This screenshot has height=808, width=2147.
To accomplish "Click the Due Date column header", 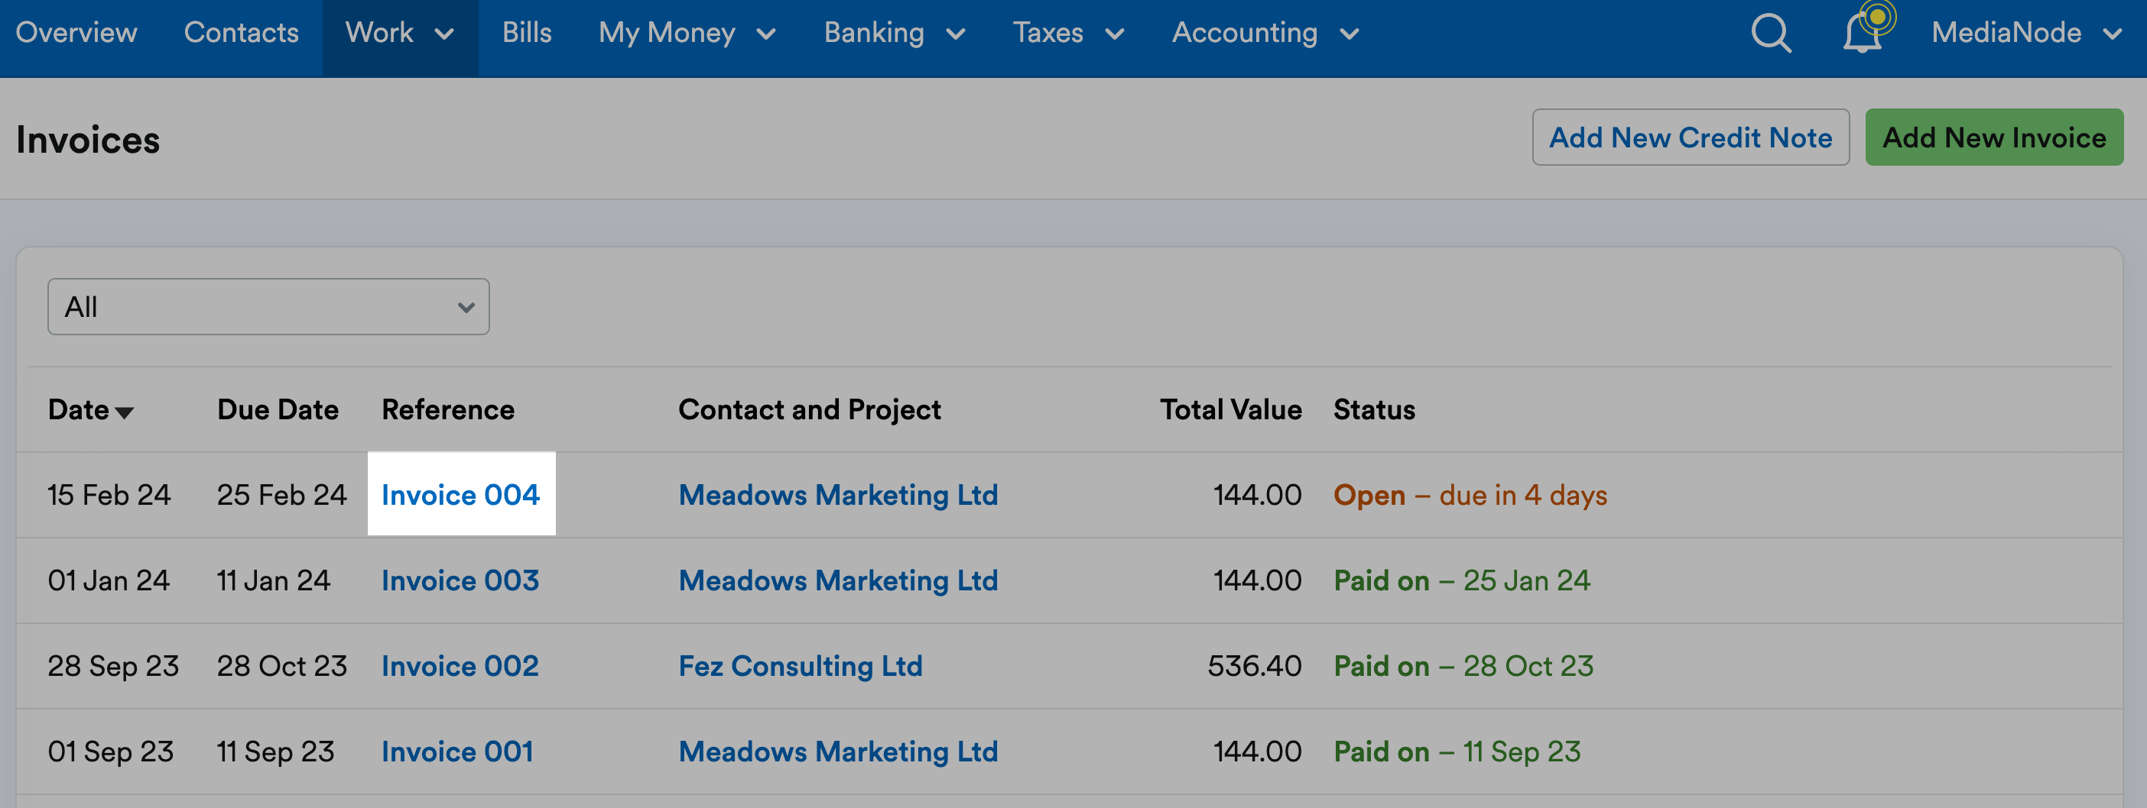I will tap(278, 409).
